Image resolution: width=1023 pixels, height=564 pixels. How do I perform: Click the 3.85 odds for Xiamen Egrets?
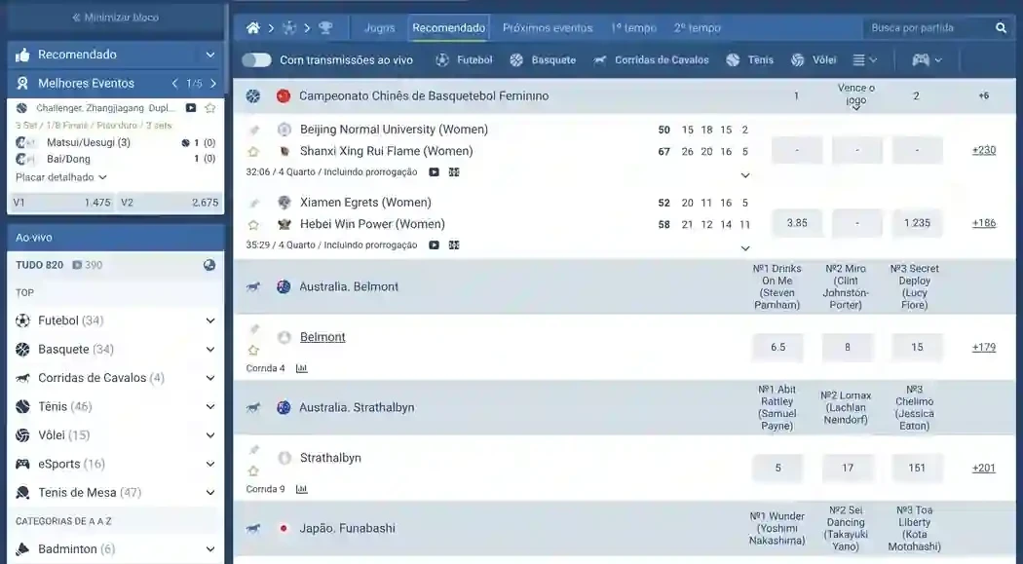point(797,223)
